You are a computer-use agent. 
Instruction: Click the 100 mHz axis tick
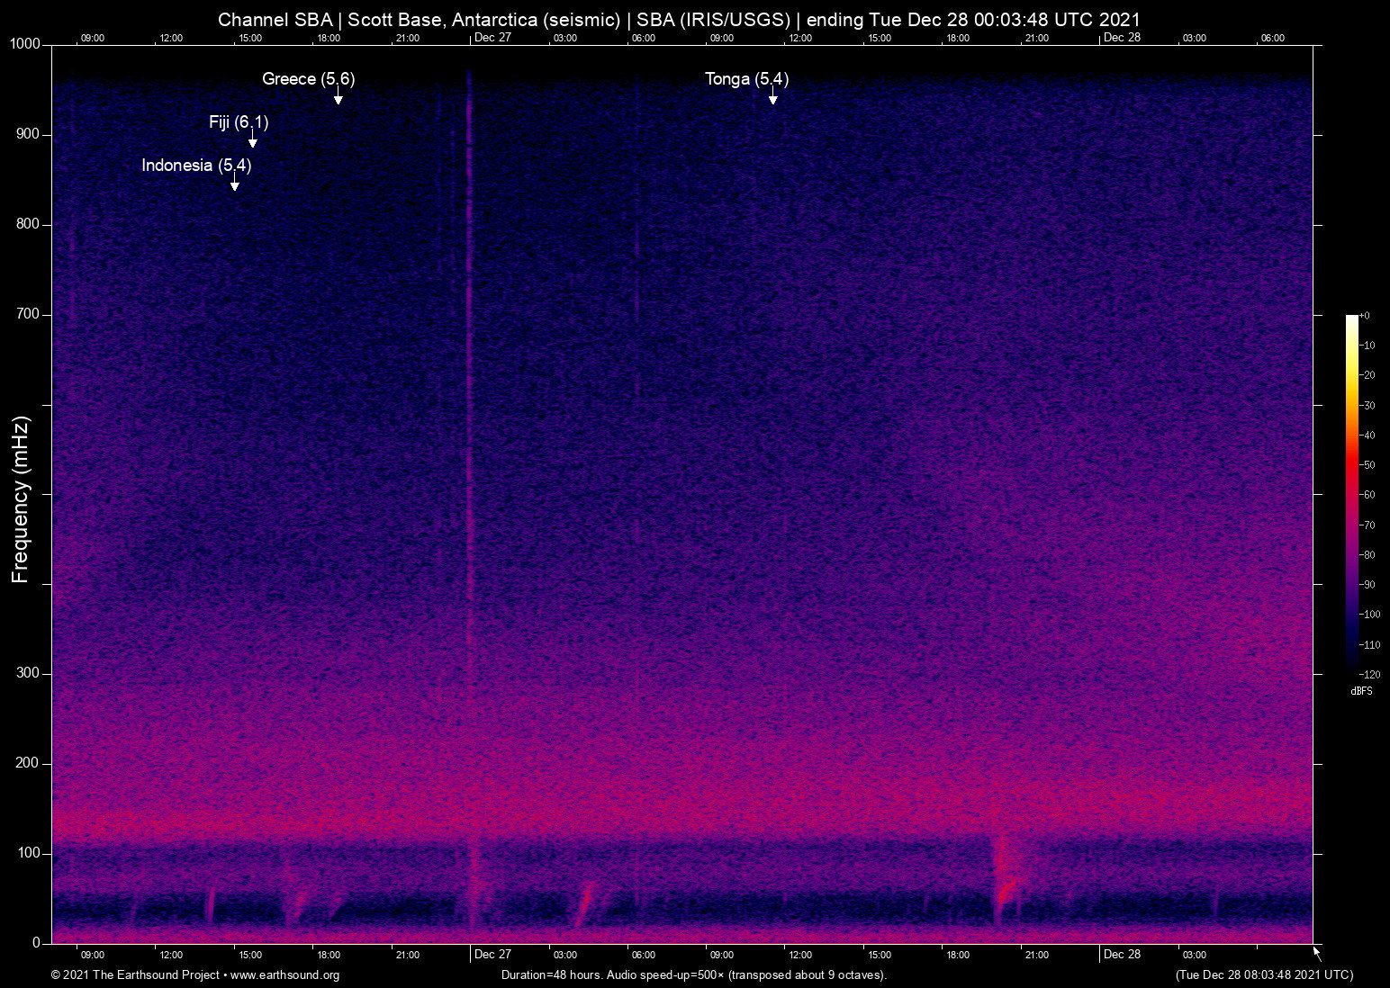29,852
